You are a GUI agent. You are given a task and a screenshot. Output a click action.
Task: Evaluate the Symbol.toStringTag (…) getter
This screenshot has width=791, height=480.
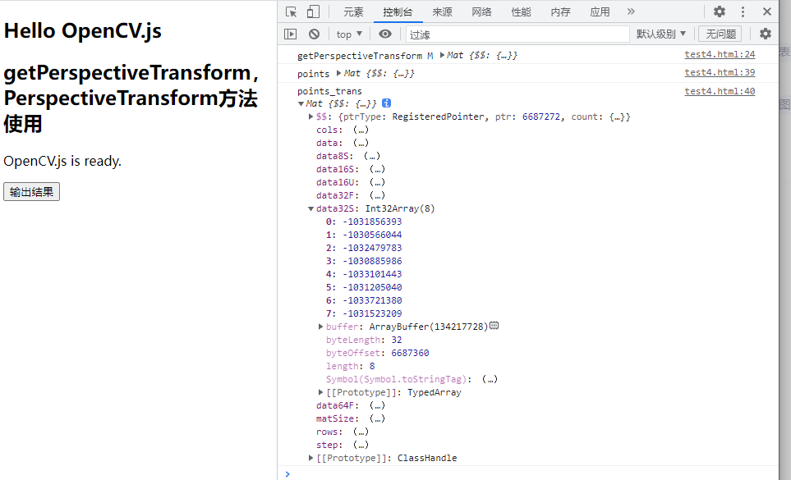(490, 379)
